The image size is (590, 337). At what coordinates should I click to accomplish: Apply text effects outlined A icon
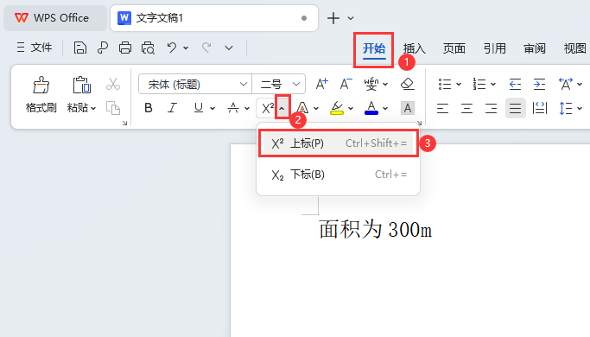[302, 108]
